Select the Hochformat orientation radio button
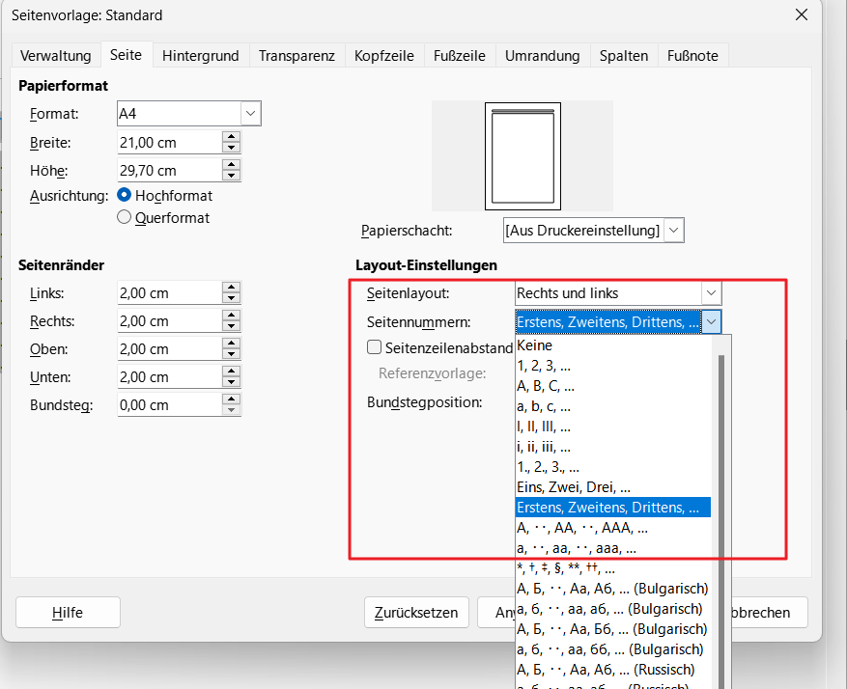 124,195
